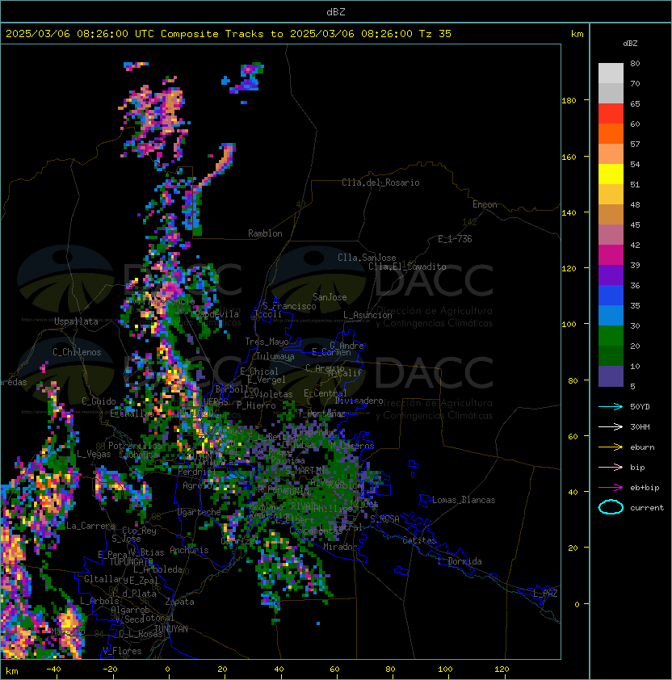Viewport: 672px width, 680px height.
Task: Select the bright yellow 54-51 dBZ swatch
Action: (x=611, y=174)
